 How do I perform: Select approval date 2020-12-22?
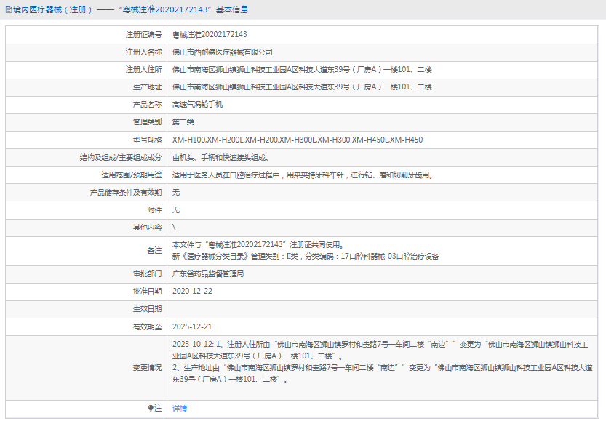tap(192, 292)
